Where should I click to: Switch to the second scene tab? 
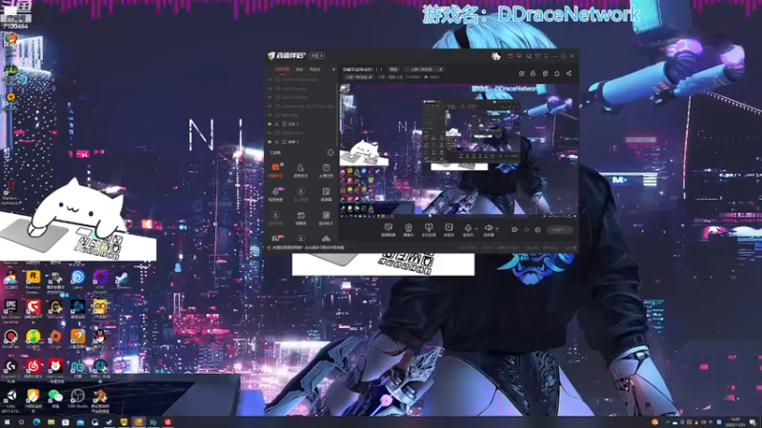click(299, 69)
